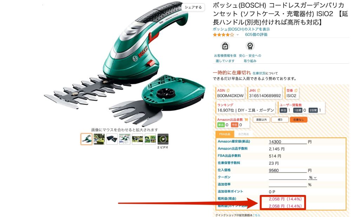
Task: Expand the star rating breakdown chevron
Action: coord(238,35)
